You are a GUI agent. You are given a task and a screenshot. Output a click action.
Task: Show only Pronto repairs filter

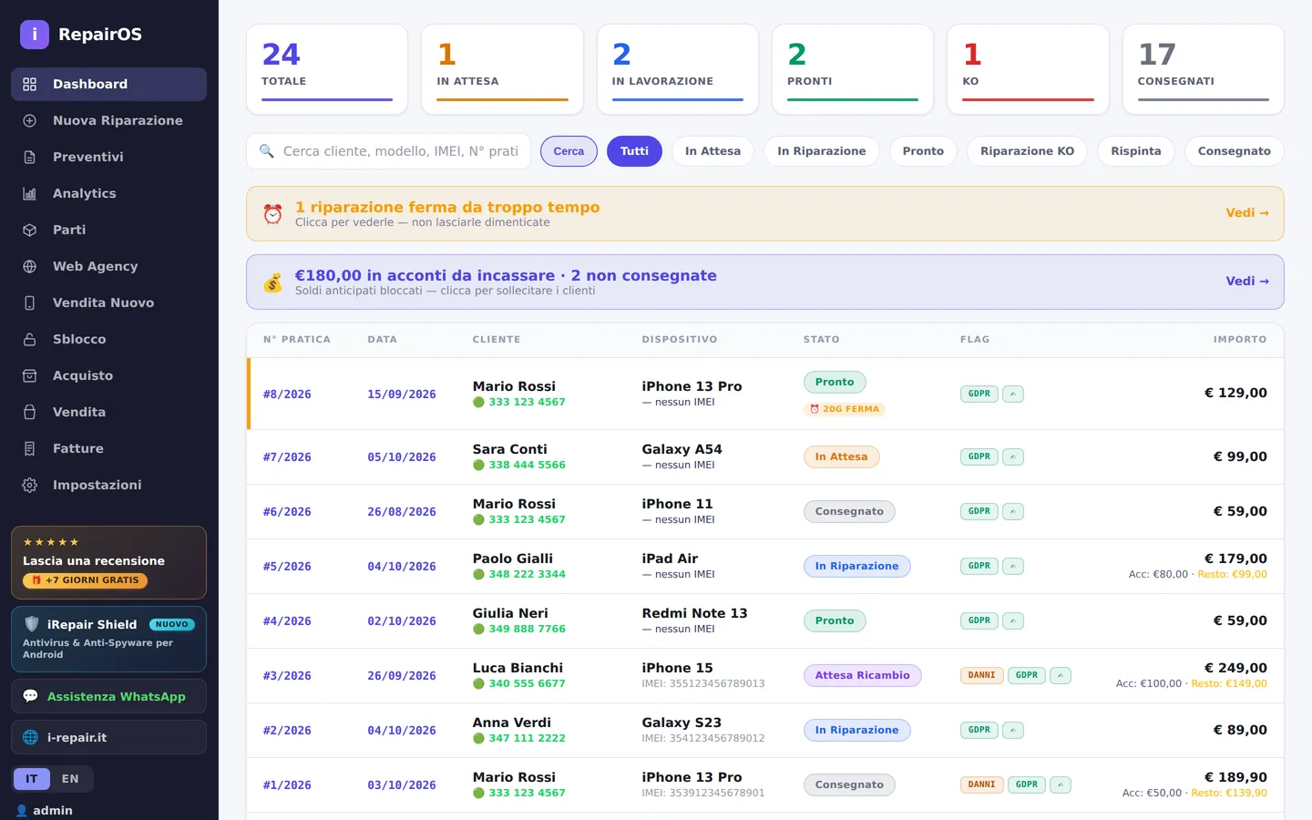pos(923,151)
